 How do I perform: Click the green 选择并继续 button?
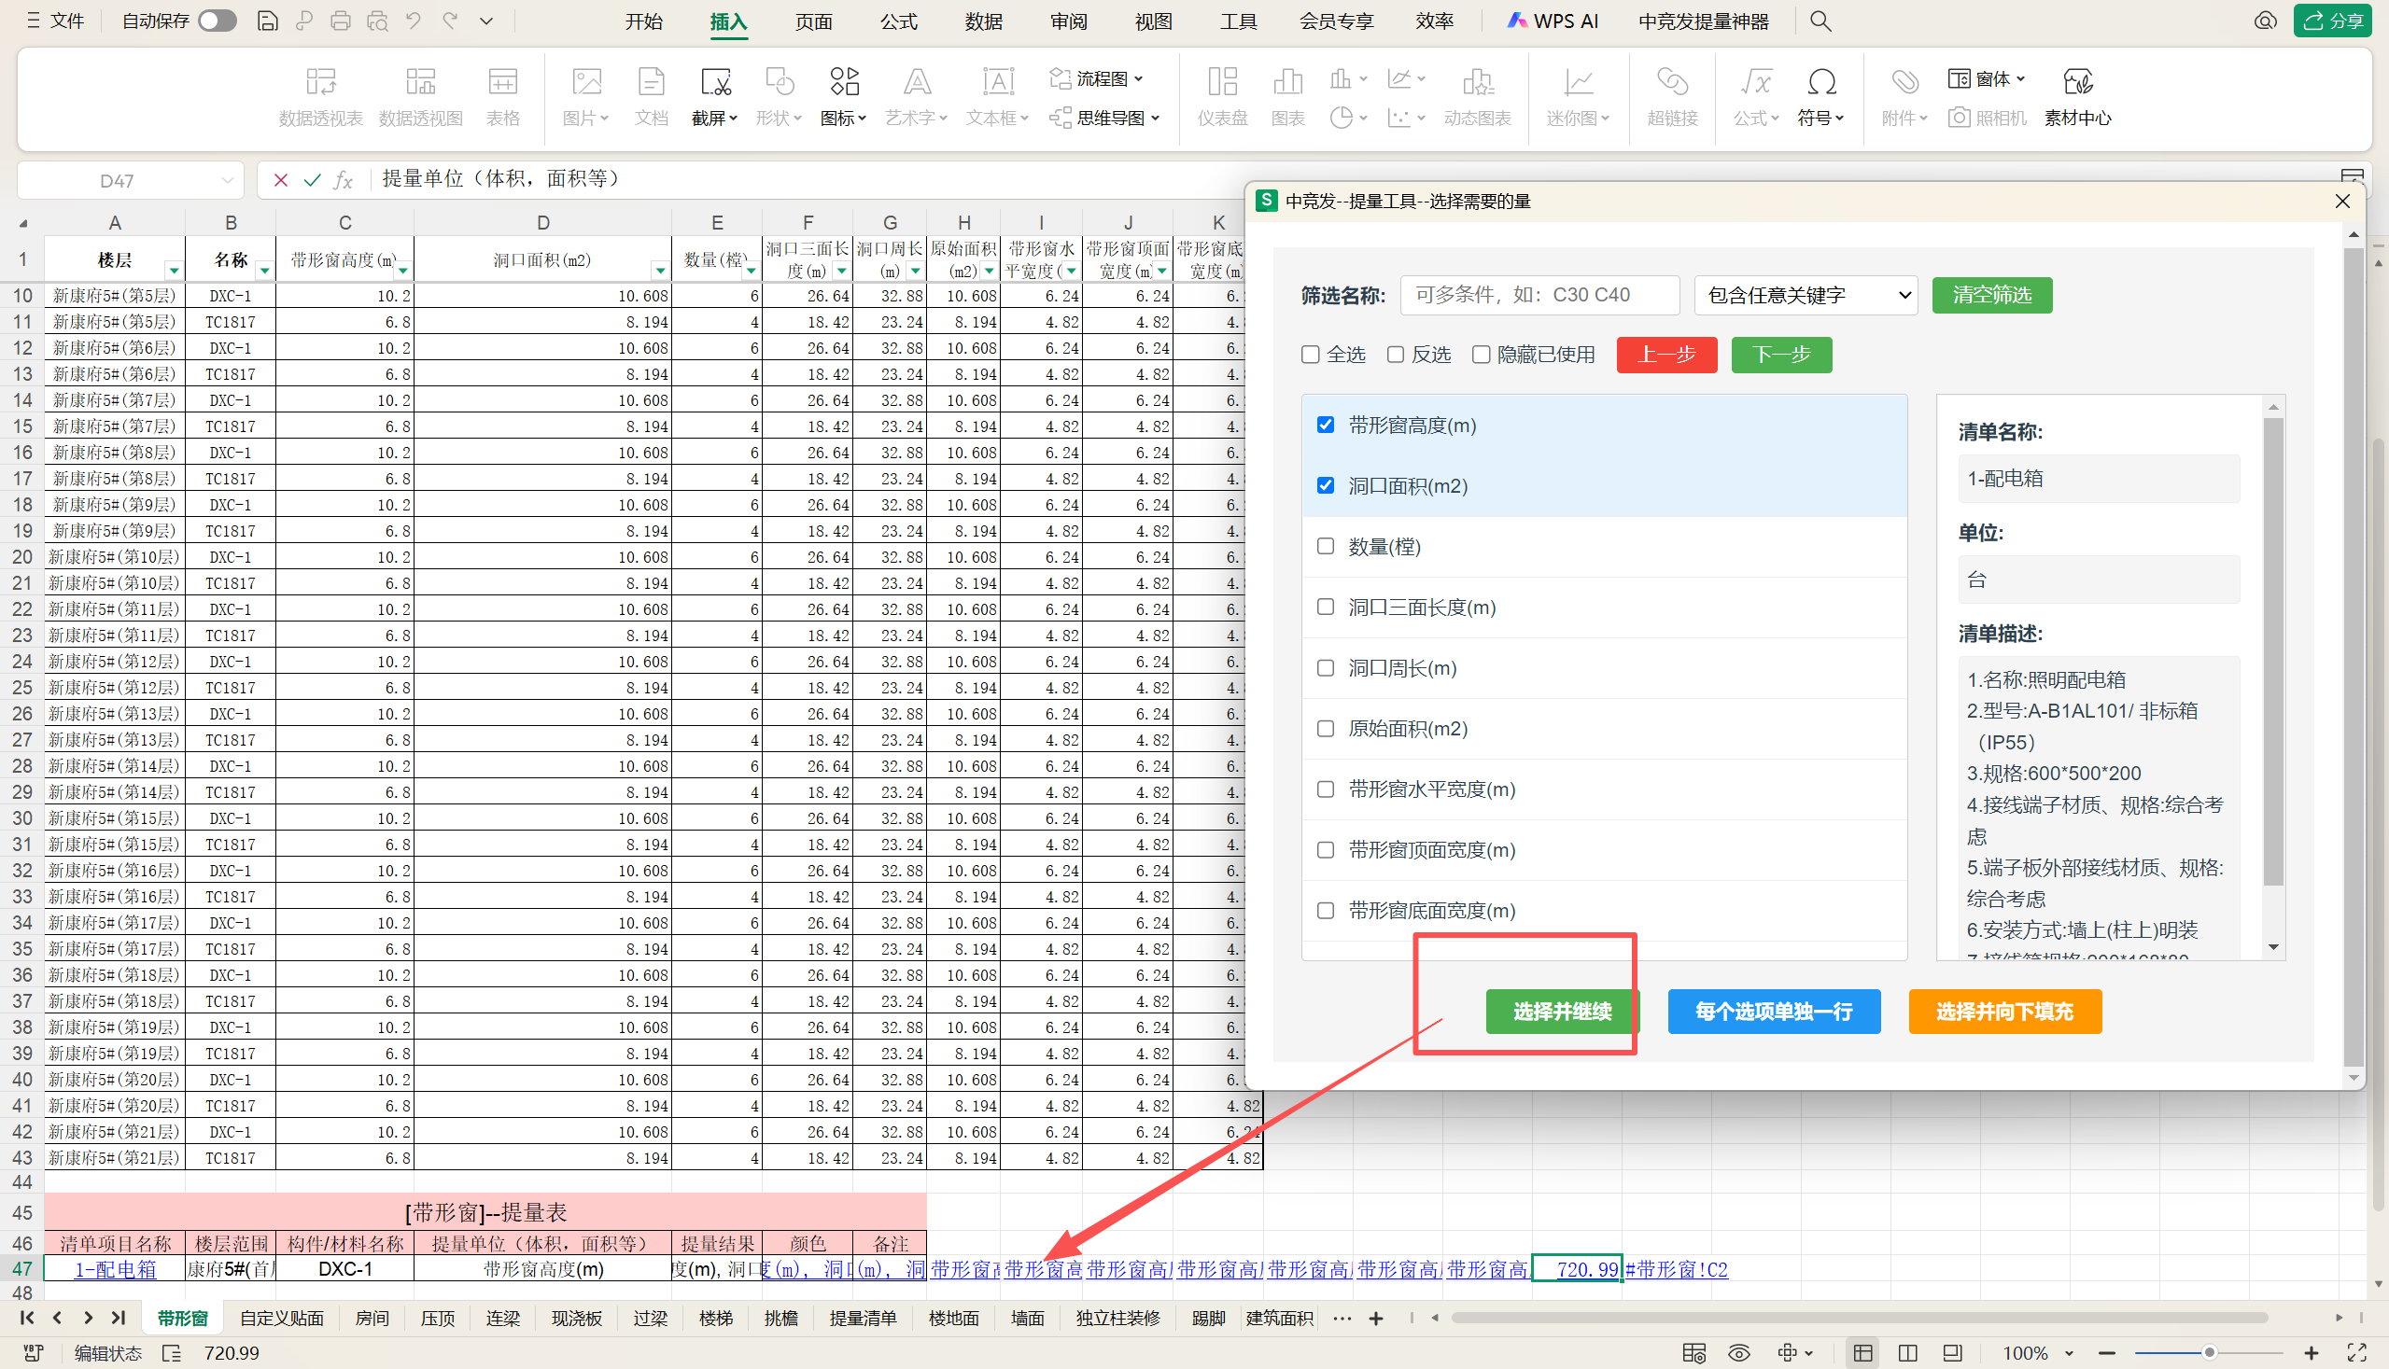coord(1561,1012)
